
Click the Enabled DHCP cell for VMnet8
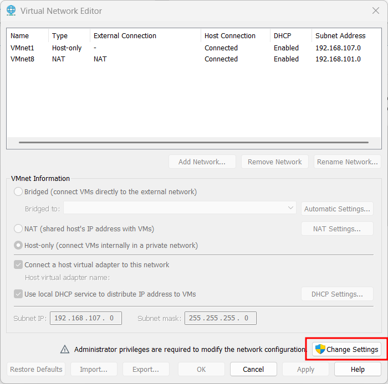[x=286, y=59]
